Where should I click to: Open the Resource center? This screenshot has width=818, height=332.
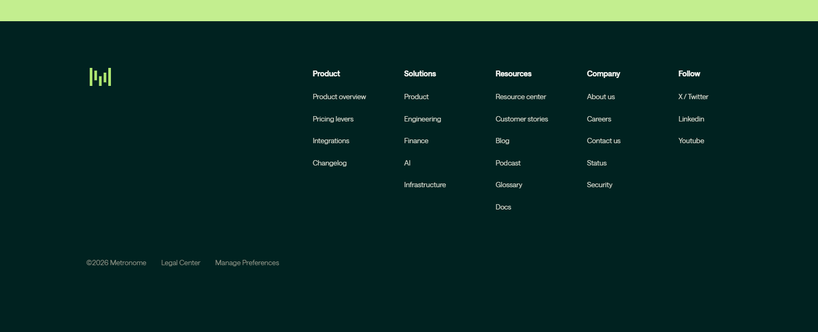(521, 97)
